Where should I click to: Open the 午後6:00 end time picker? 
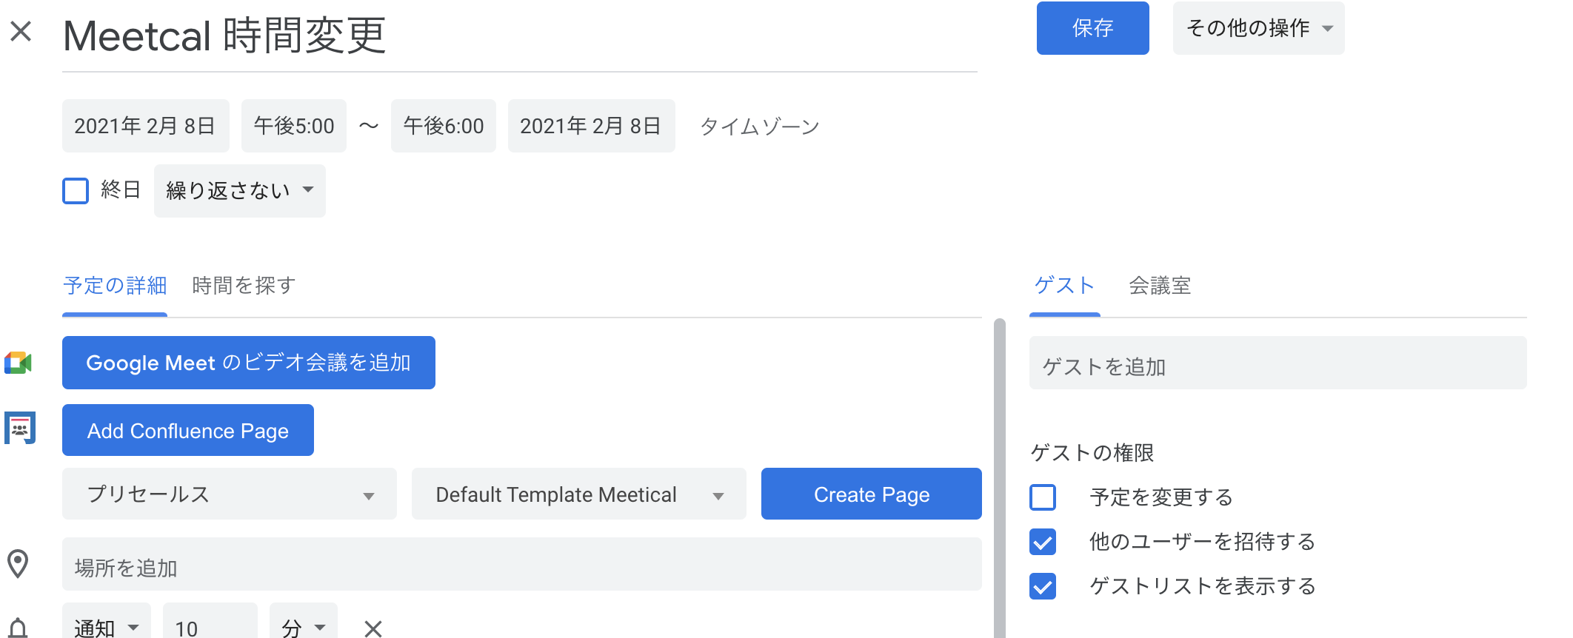[x=444, y=126]
